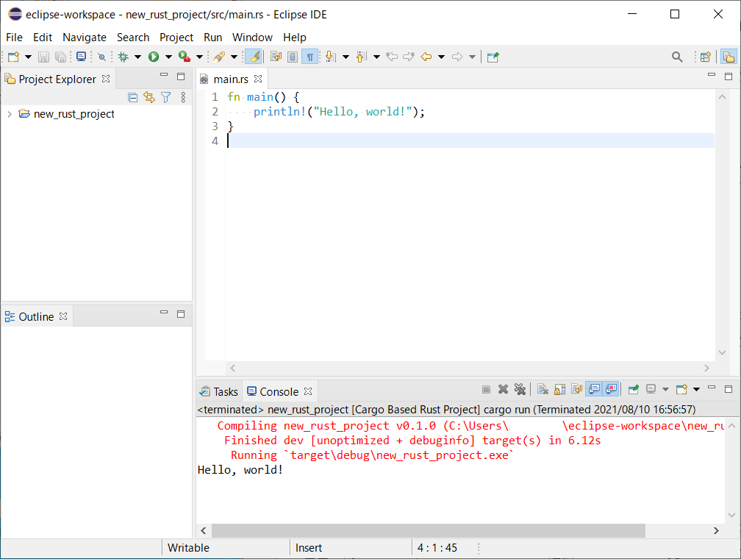Switch to the Tasks tab
Screen dimensions: 741x559
pos(219,391)
